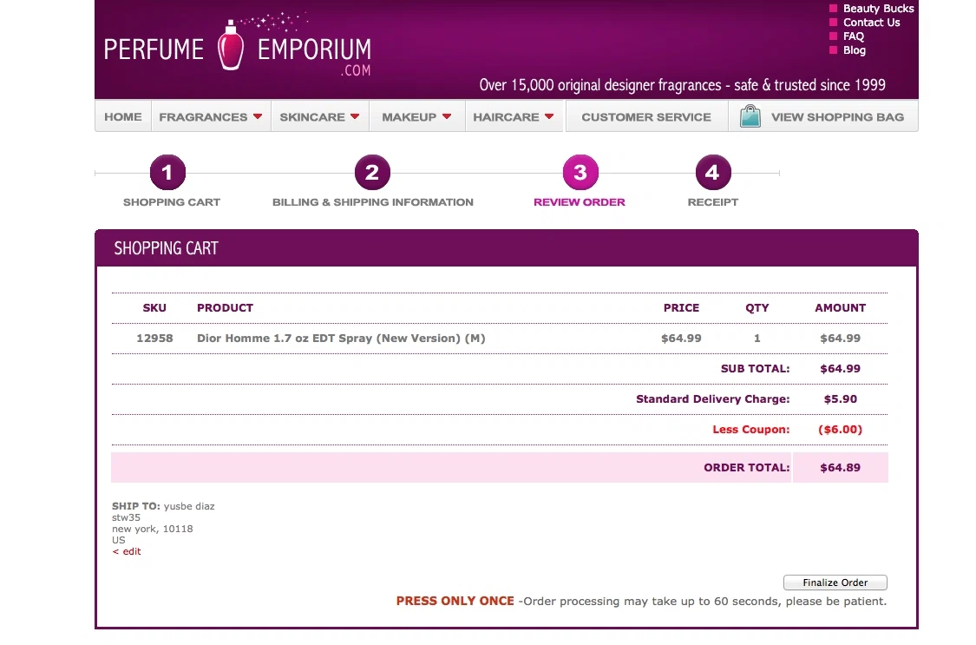The image size is (976, 645).
Task: Edit the ship-to address
Action: pyautogui.click(x=127, y=551)
